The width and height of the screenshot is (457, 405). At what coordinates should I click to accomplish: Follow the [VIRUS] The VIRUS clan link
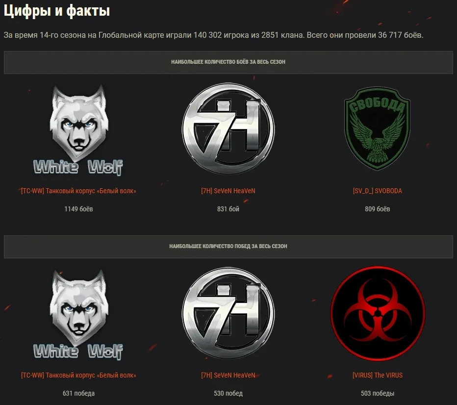tap(378, 375)
